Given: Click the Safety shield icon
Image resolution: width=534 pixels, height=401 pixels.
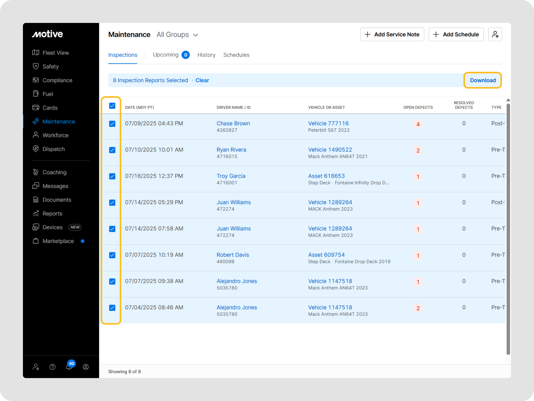Looking at the screenshot, I should (x=36, y=66).
